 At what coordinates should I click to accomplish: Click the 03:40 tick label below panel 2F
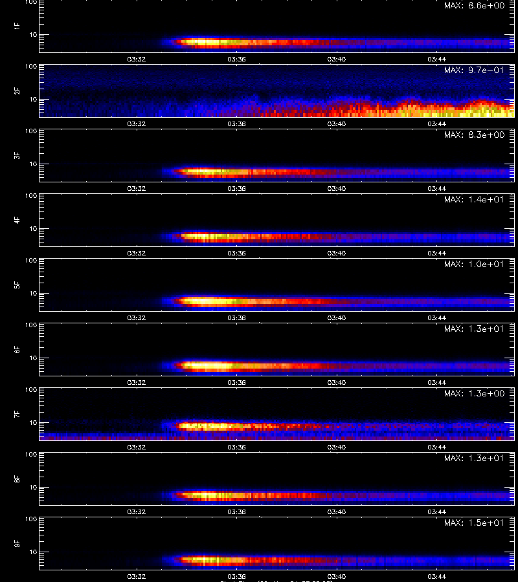(x=337, y=124)
